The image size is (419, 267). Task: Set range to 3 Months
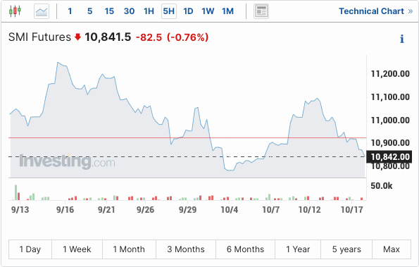(x=186, y=249)
